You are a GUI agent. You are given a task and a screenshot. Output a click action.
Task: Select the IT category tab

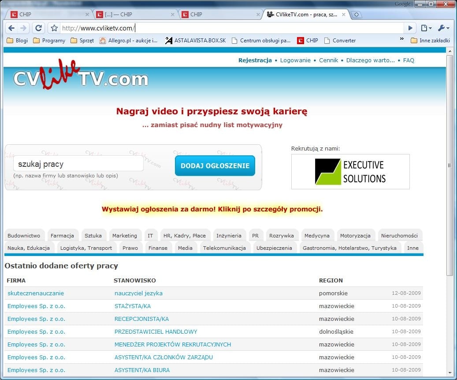coord(150,236)
